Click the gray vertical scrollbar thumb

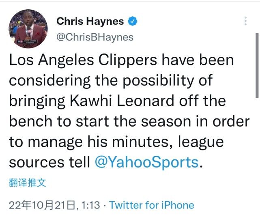(x=257, y=65)
